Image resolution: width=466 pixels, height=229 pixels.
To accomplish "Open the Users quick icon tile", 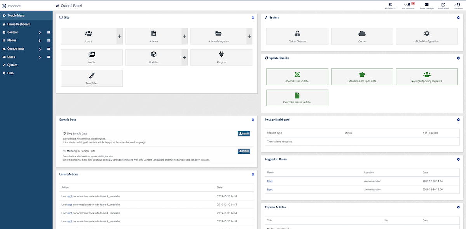I will pos(89,36).
